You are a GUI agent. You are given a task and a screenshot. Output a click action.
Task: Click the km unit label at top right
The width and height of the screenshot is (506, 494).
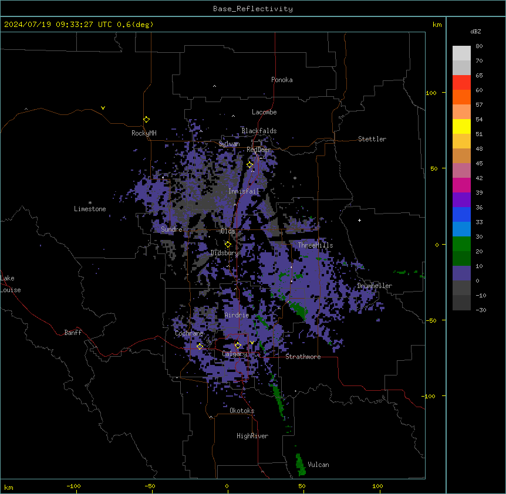click(x=437, y=25)
